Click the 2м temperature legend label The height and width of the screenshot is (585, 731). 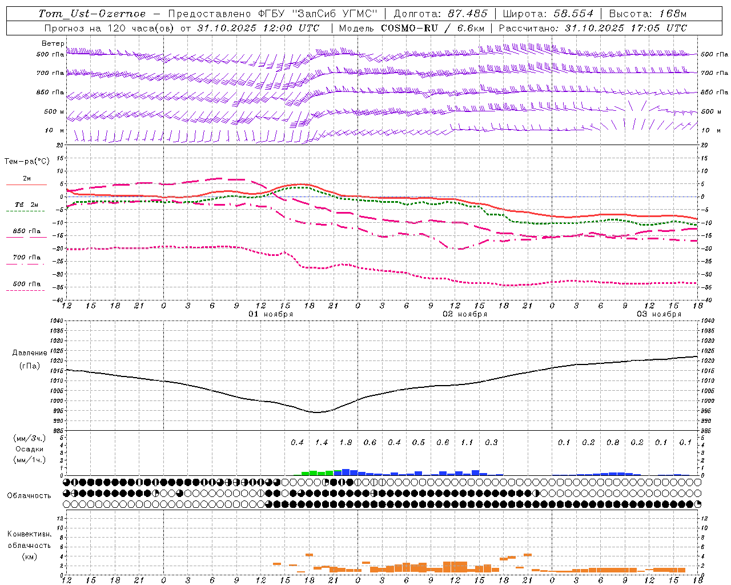(x=27, y=178)
